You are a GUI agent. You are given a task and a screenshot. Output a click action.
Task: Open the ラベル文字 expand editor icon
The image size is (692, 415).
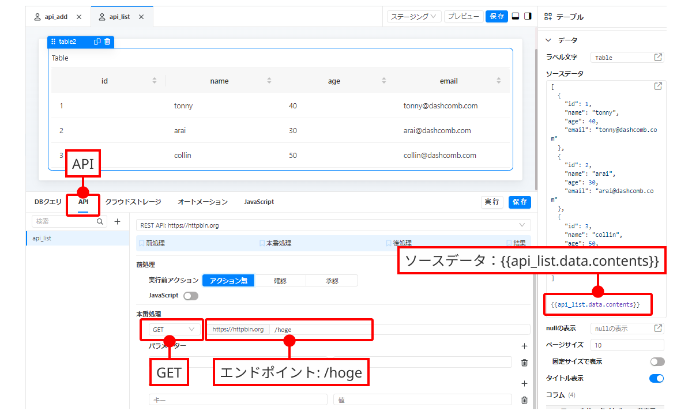(x=658, y=58)
